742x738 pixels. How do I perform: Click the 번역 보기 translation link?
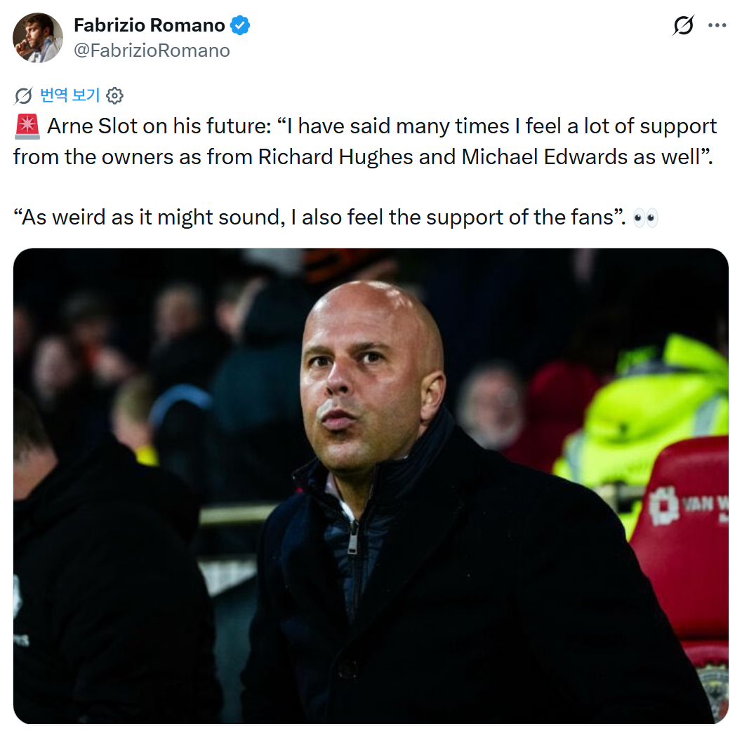tap(69, 95)
